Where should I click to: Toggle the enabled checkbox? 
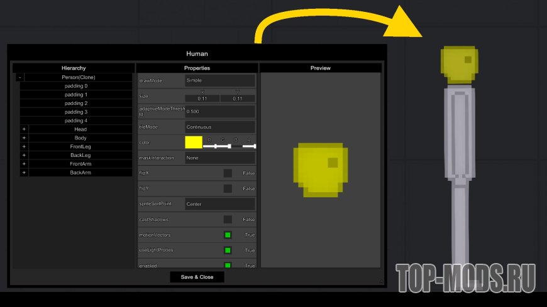(228, 265)
